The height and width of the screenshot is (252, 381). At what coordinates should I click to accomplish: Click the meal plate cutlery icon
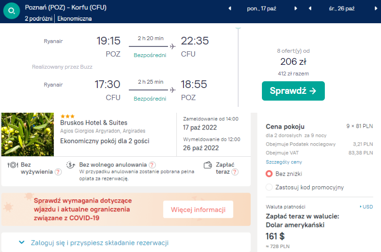click(13, 165)
